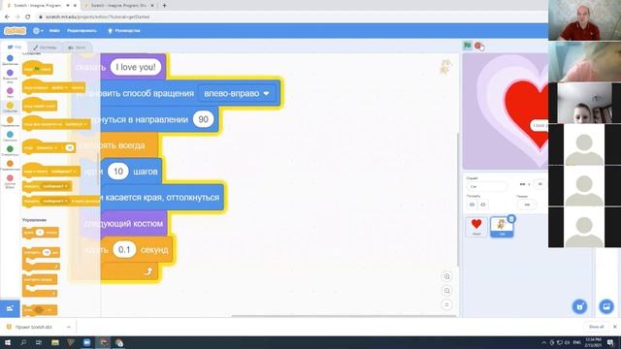This screenshot has height=349, width=621.
Task: Open message dropdown in broadcast block
Action: coord(55,186)
